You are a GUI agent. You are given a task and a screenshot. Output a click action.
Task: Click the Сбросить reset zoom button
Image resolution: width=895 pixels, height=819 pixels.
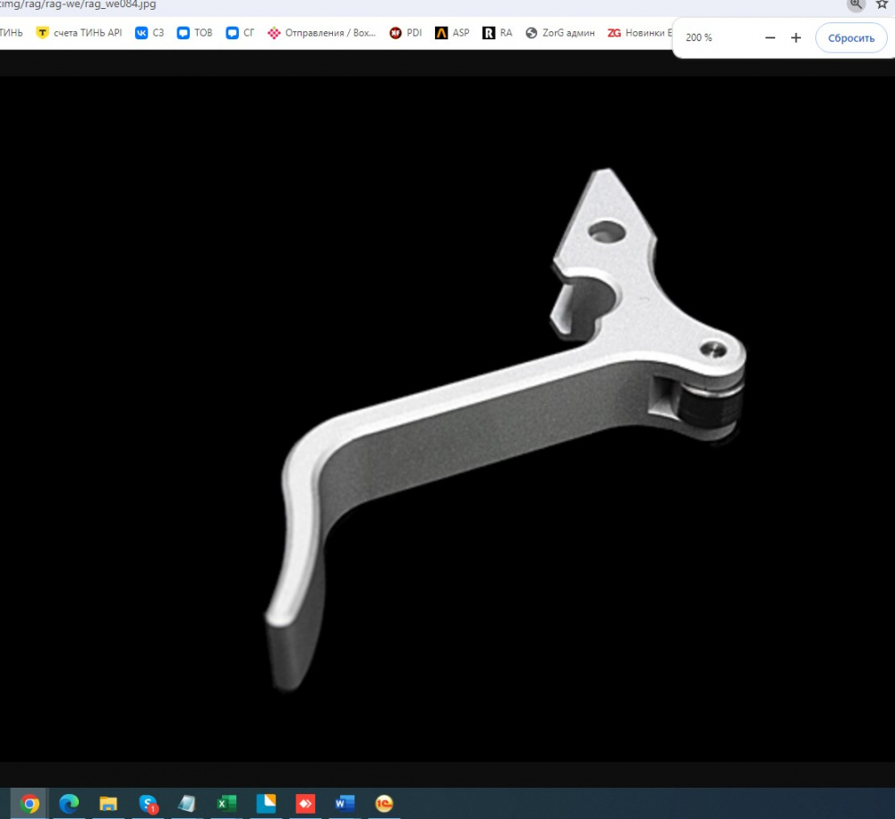[x=851, y=38]
